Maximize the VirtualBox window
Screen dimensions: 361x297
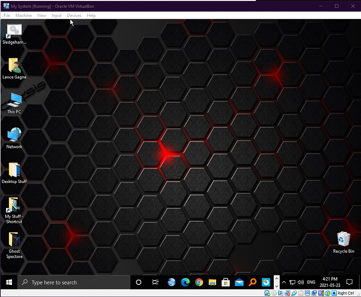click(336, 6)
